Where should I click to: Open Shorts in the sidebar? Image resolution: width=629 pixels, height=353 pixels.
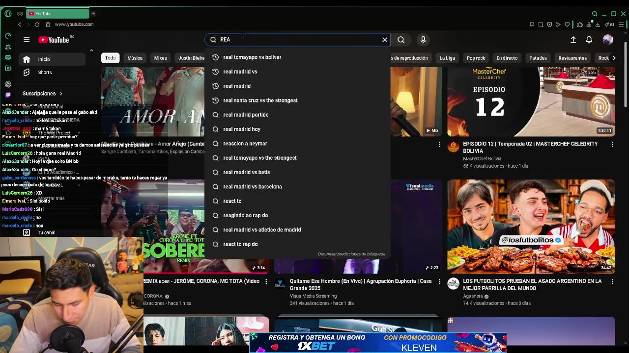(x=52, y=73)
